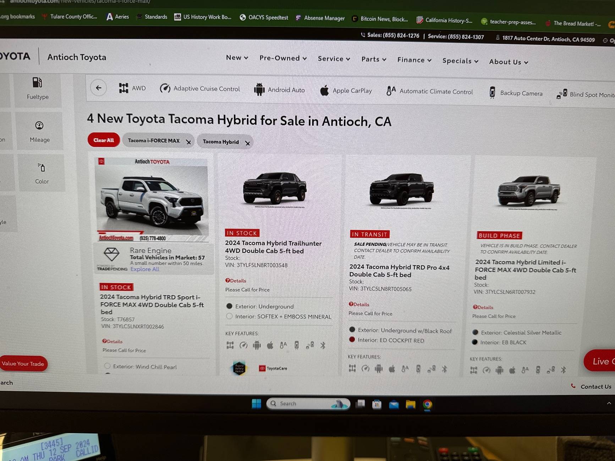Open the 2024 Tacoma Hybrid Trailhunter listing title
The image size is (615, 461).
pos(273,247)
